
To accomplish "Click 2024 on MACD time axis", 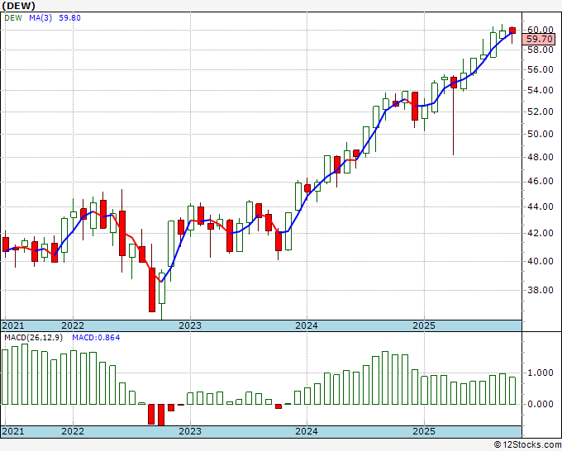I will pyautogui.click(x=307, y=431).
